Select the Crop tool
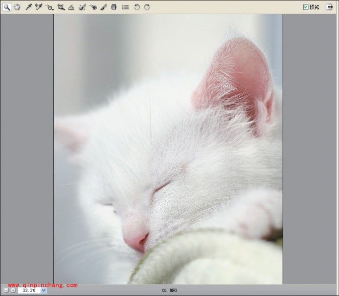The image size is (339, 296). point(60,7)
